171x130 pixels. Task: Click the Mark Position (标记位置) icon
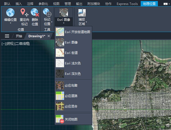(47, 13)
